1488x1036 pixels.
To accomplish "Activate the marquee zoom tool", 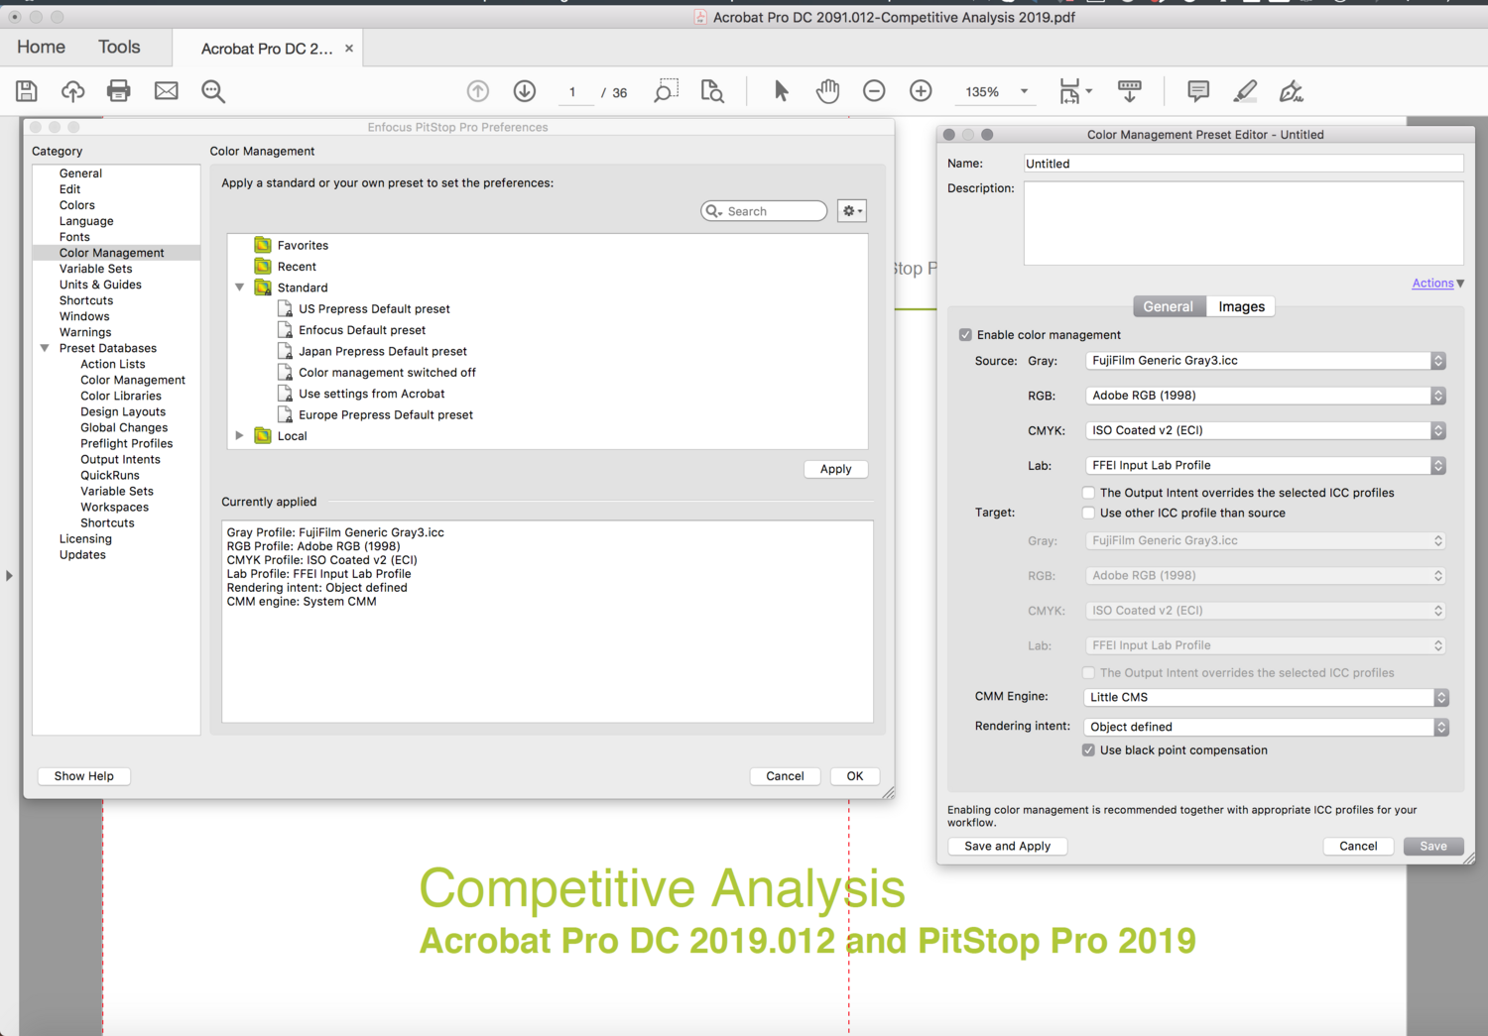I will pos(666,91).
